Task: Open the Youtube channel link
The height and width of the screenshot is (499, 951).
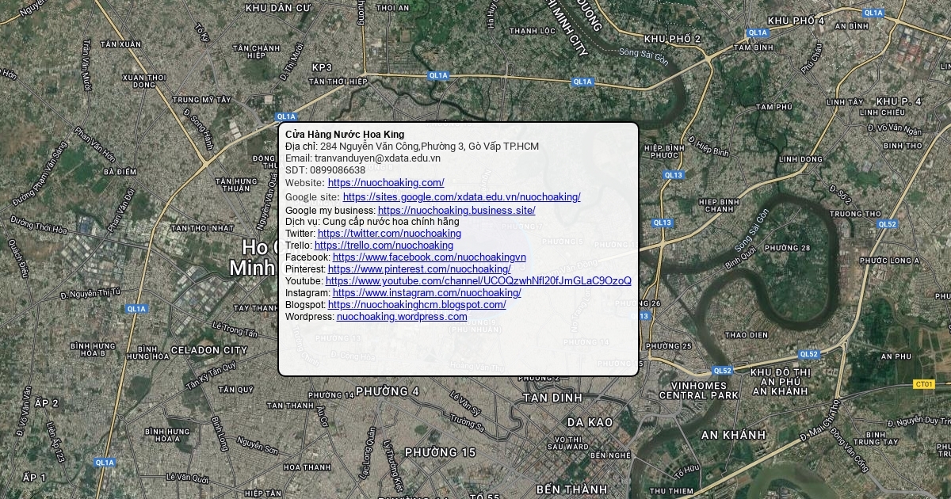Action: (478, 281)
